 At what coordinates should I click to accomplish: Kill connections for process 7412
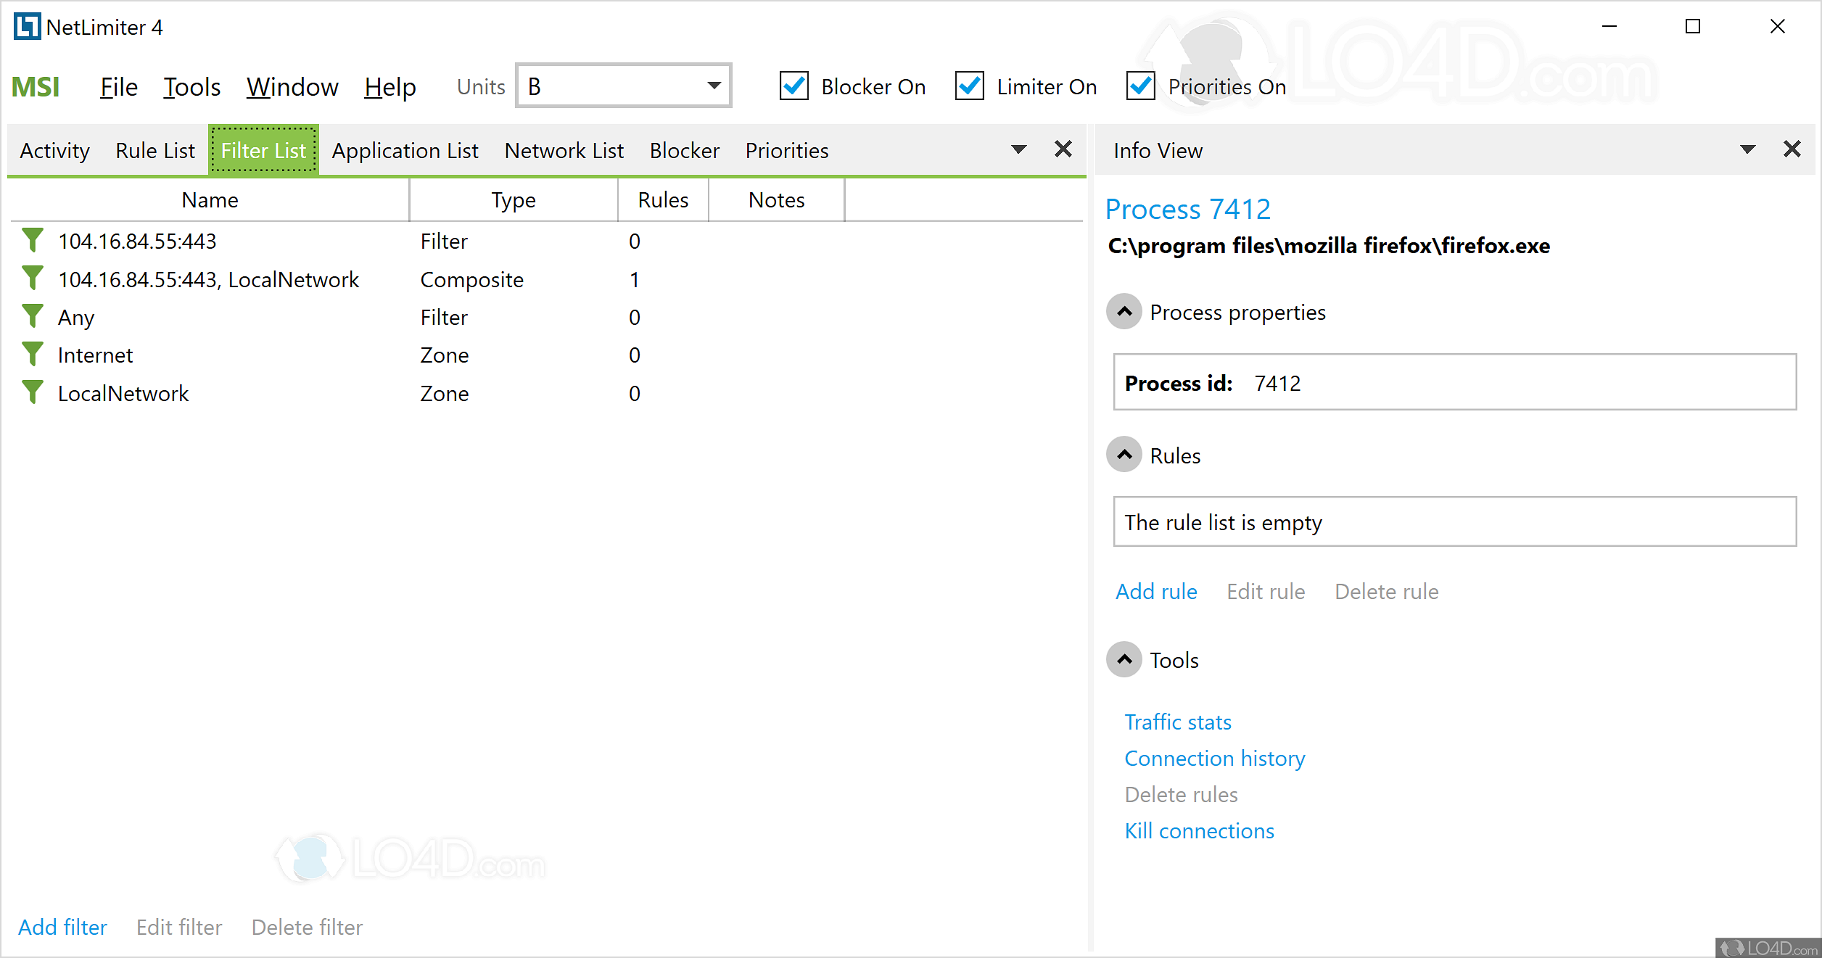click(x=1199, y=830)
